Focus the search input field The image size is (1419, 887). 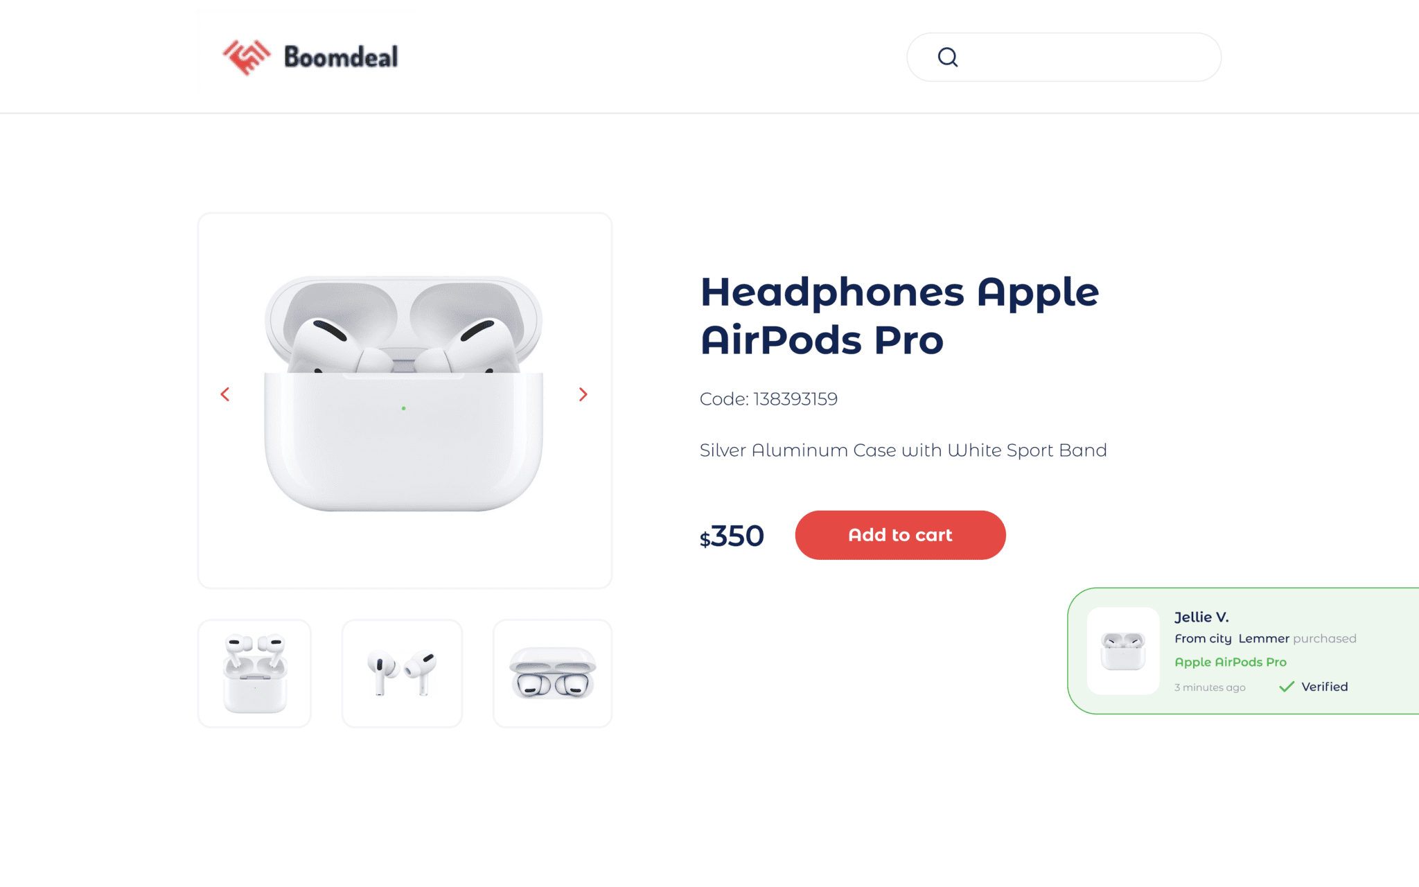(1064, 57)
